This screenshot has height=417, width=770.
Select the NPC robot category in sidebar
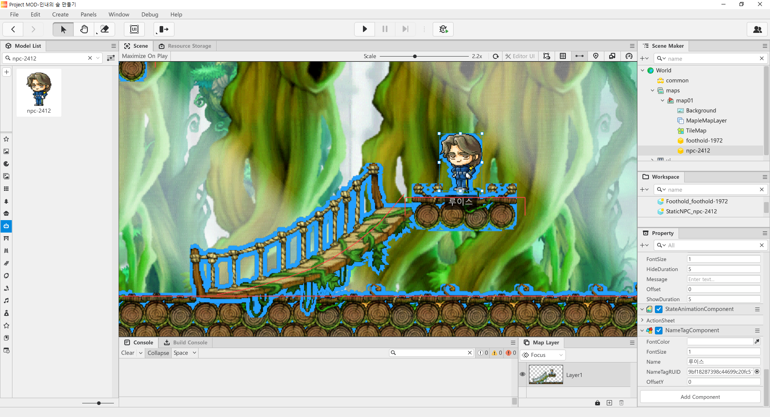(6, 226)
